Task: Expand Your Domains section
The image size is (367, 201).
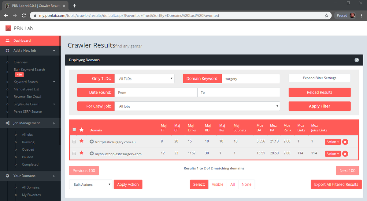Action: tap(30, 176)
